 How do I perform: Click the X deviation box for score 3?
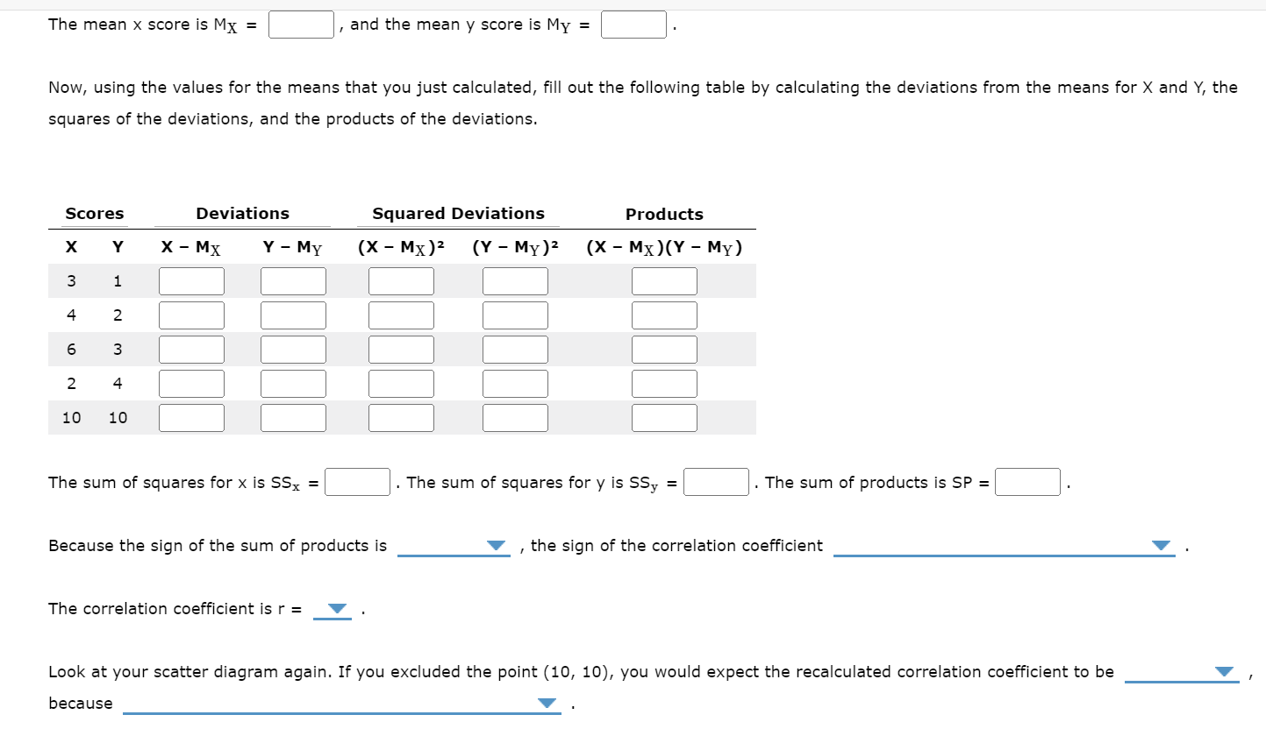tap(191, 280)
